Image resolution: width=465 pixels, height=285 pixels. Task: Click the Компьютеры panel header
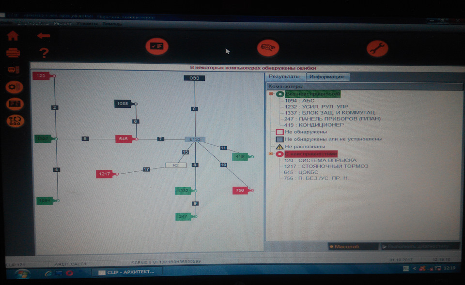[x=364, y=86]
